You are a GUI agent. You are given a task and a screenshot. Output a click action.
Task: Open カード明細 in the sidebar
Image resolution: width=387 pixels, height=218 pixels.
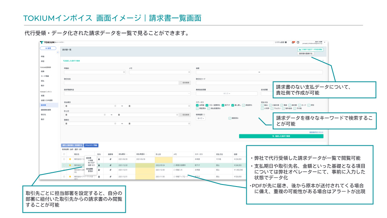pos(45,76)
